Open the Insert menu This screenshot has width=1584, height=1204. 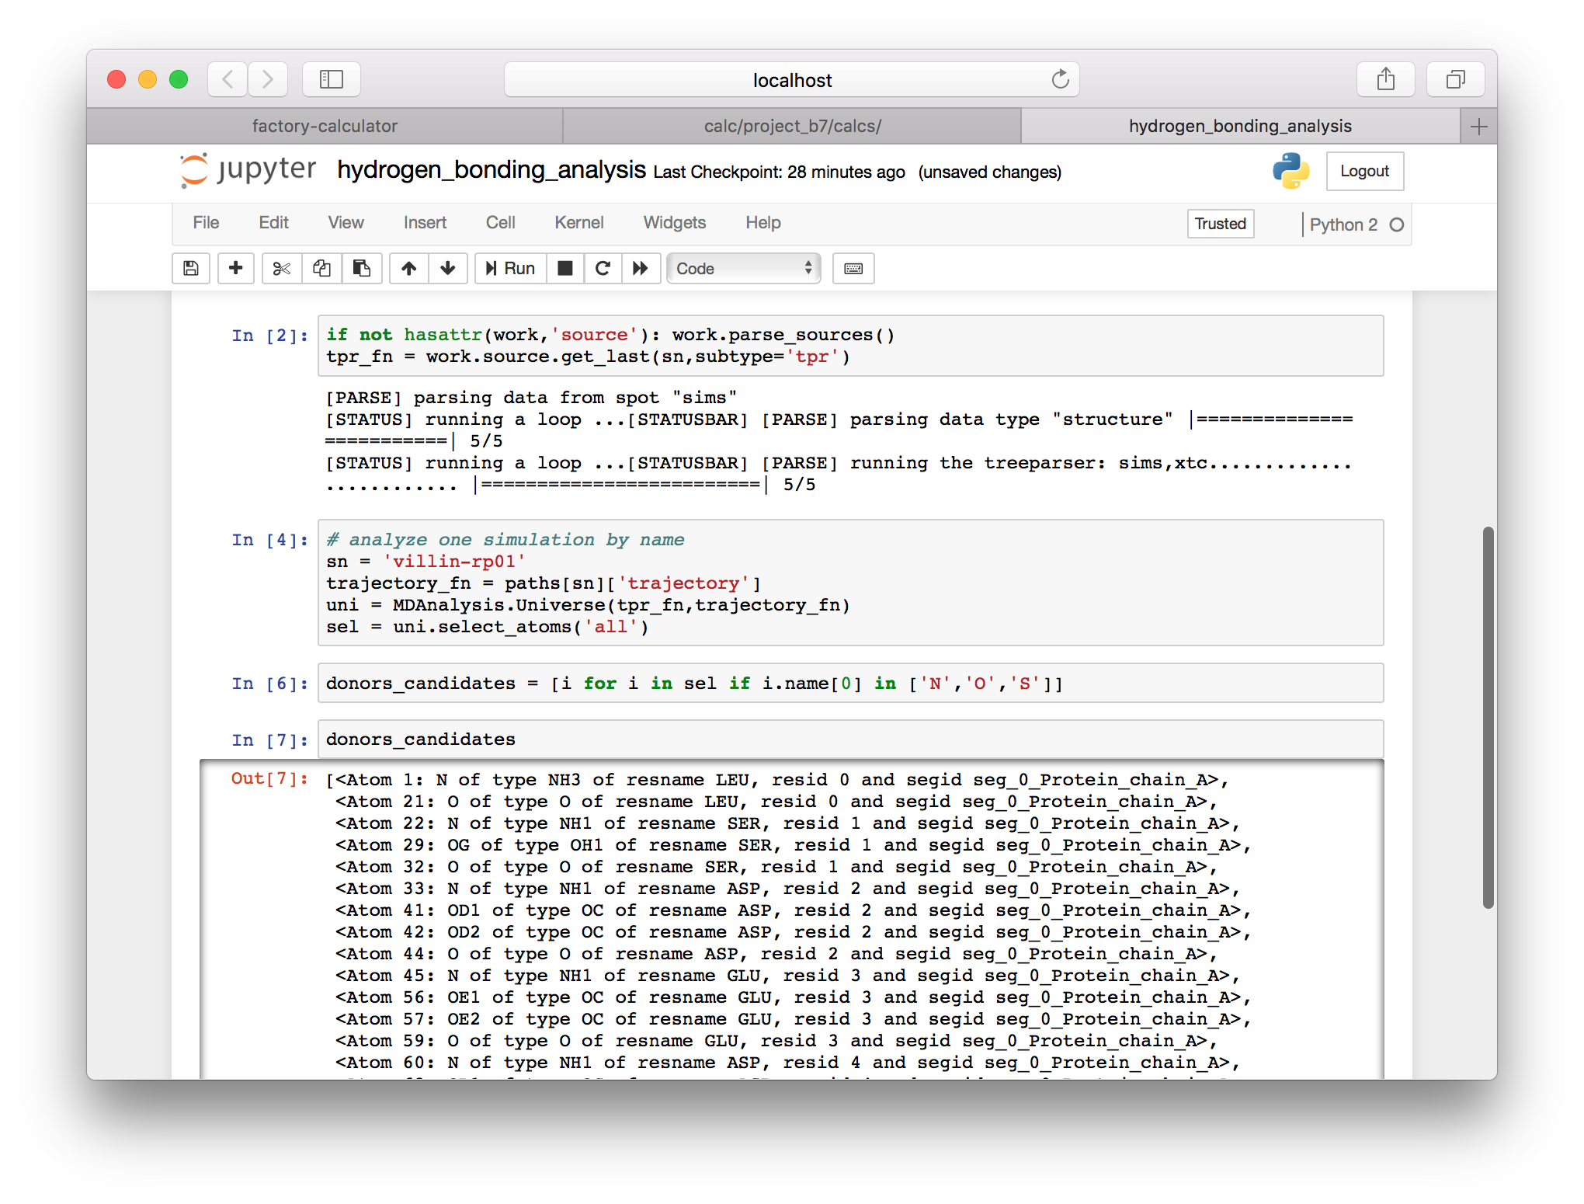coord(425,223)
